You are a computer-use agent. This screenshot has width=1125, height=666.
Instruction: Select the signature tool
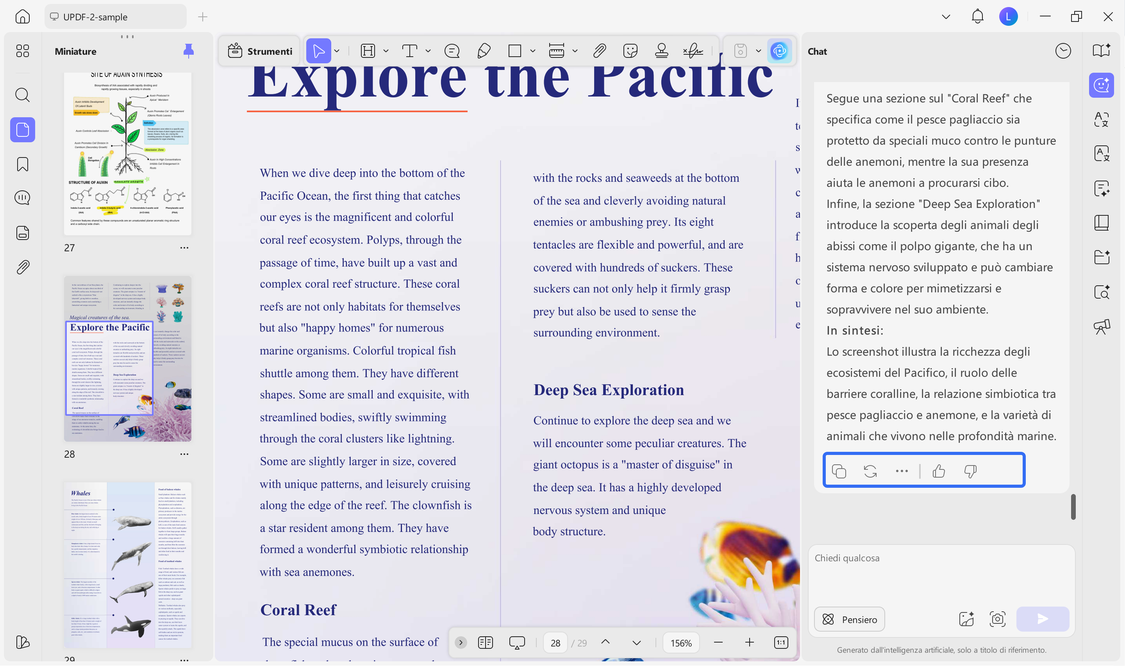point(693,51)
